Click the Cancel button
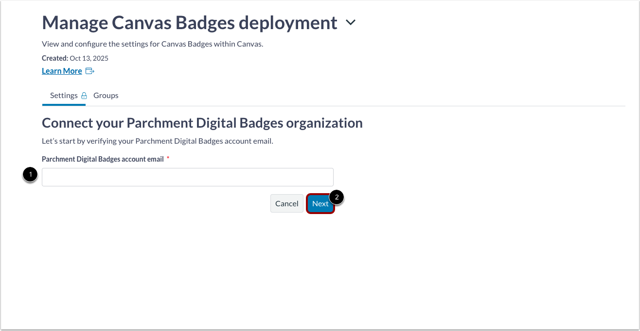The height and width of the screenshot is (331, 640). [287, 204]
